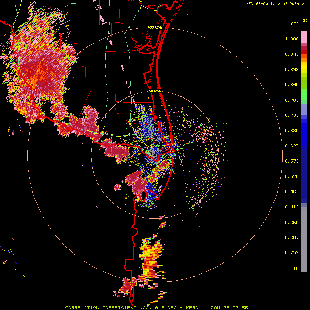Select the 0.413 scale value

pos(292,207)
